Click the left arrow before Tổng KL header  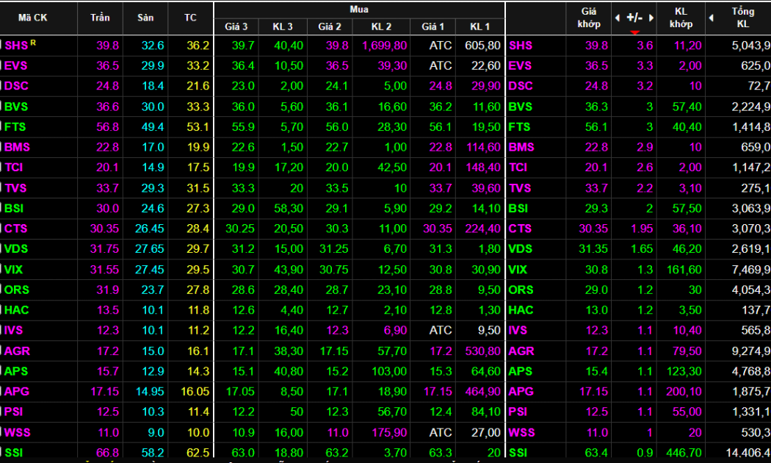[x=711, y=18]
